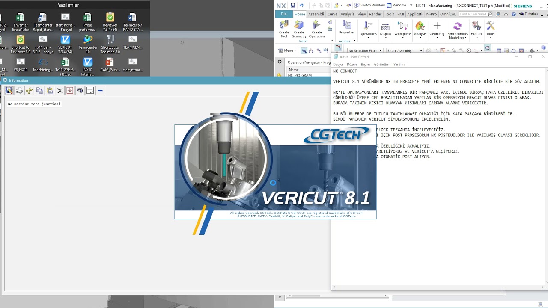Expand the Display group dropdown in NX
Screen dimensions: 548x308
(386, 30)
